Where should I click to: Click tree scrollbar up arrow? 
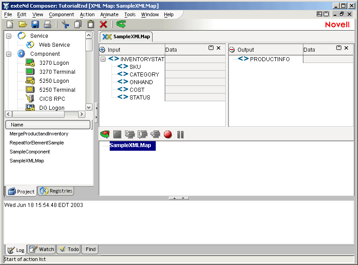point(89,35)
